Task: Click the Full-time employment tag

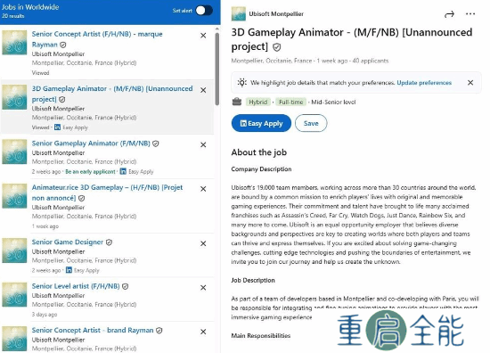Action: click(290, 102)
